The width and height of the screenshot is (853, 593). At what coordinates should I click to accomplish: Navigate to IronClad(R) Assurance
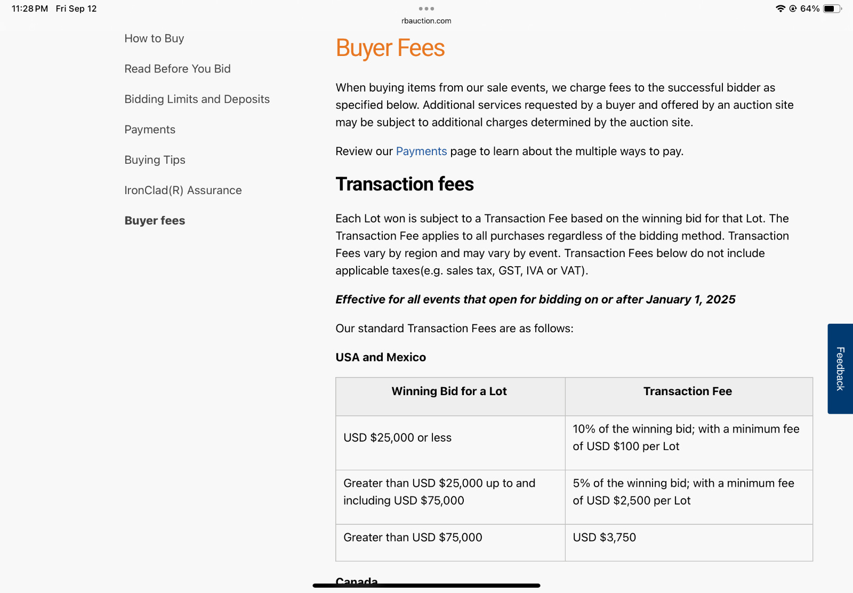[183, 190]
